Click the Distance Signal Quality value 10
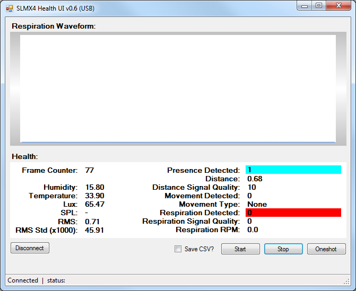Screen dimensions: 356x291 tap(251, 187)
